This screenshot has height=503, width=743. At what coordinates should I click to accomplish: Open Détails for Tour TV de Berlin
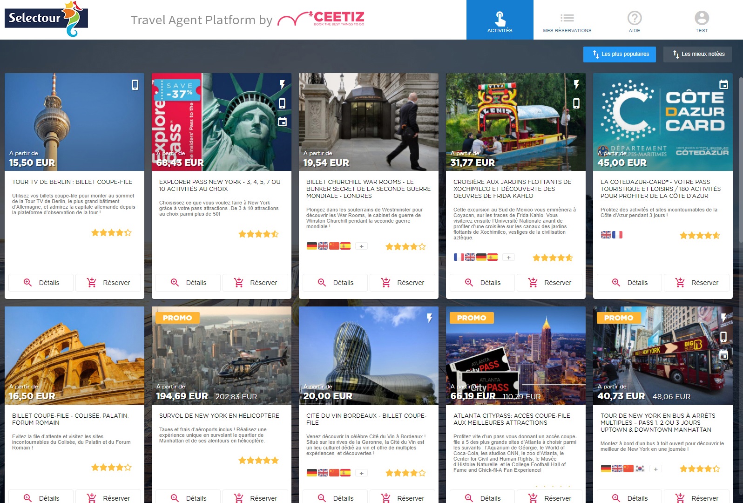pos(41,283)
